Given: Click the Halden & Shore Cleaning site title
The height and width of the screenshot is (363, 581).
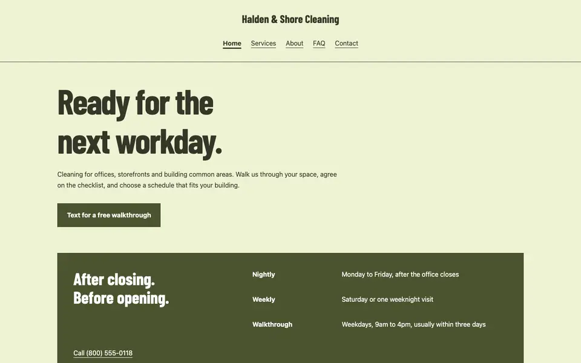Looking at the screenshot, I should 290,19.
